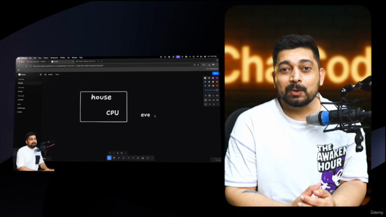The width and height of the screenshot is (386, 217).
Task: Open the Window menu in menu bar
Action: click(74, 58)
